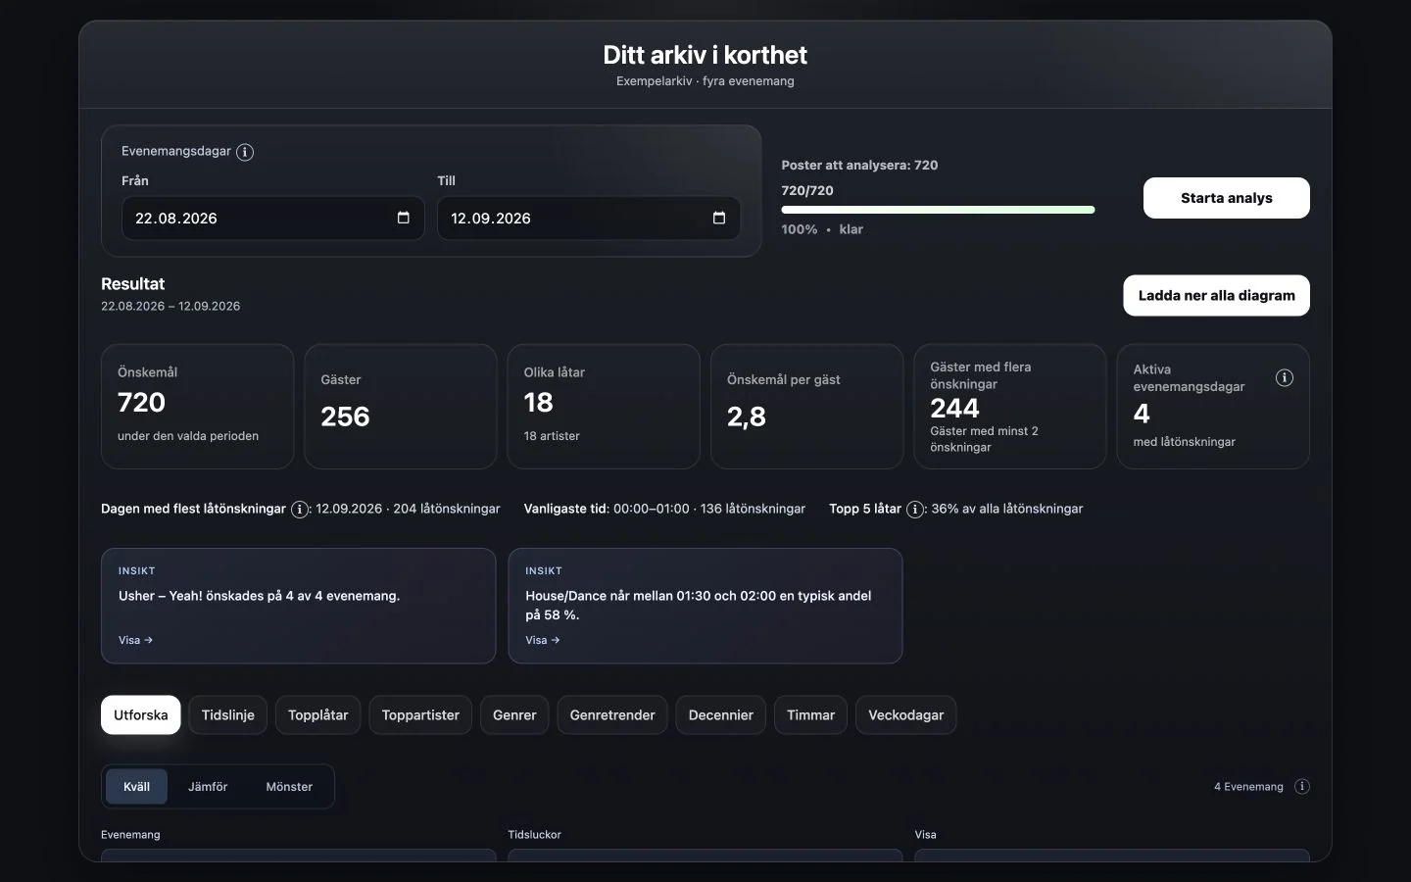Image resolution: width=1411 pixels, height=882 pixels.
Task: Click 'Ditt arkiv i korthet' heading
Action: 705,55
